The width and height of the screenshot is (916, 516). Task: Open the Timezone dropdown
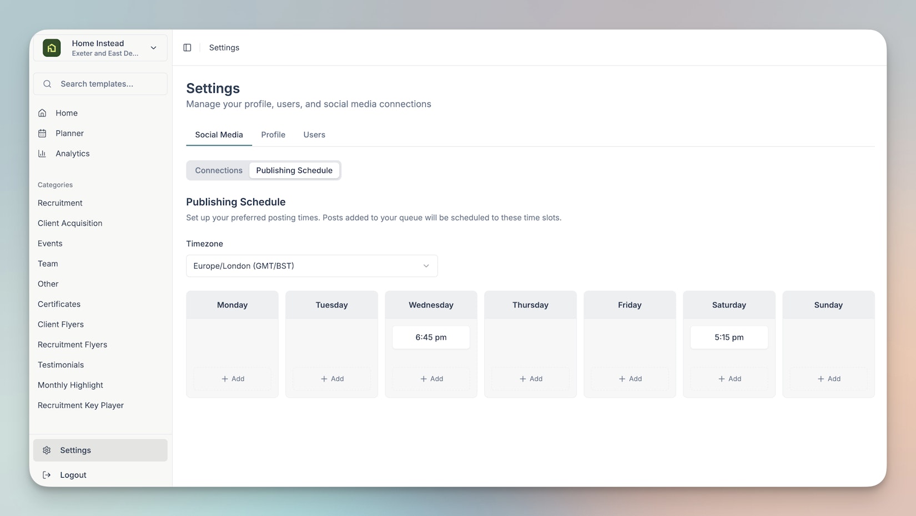tap(311, 266)
